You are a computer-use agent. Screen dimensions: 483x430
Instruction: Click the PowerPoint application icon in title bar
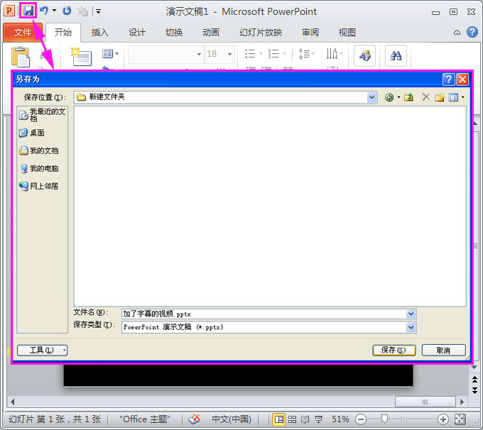coord(9,11)
